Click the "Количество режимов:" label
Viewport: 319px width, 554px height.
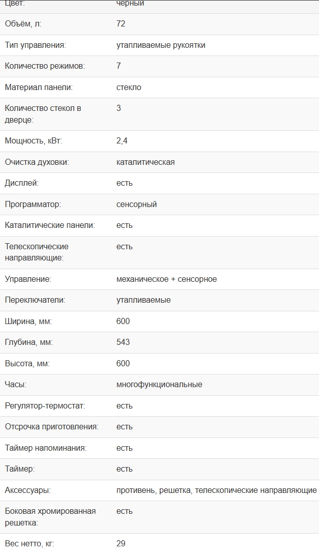pyautogui.click(x=45, y=66)
